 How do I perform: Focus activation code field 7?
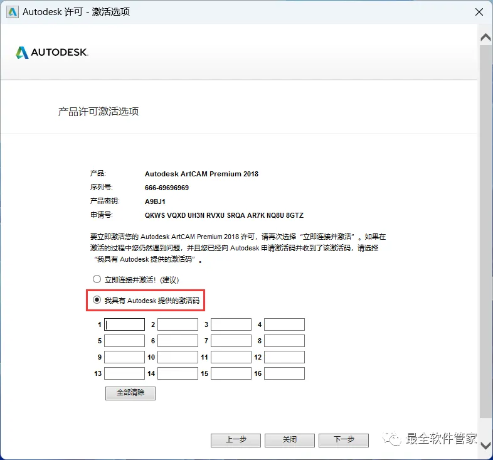tap(231, 341)
